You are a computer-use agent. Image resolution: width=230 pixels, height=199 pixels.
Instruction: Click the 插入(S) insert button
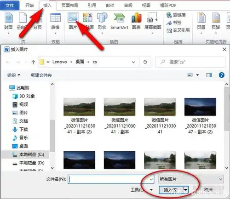point(171,190)
